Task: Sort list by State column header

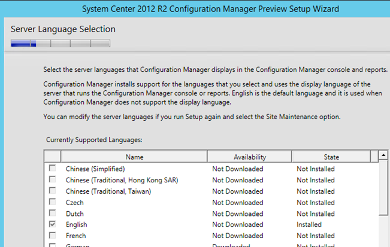Action: click(331, 157)
